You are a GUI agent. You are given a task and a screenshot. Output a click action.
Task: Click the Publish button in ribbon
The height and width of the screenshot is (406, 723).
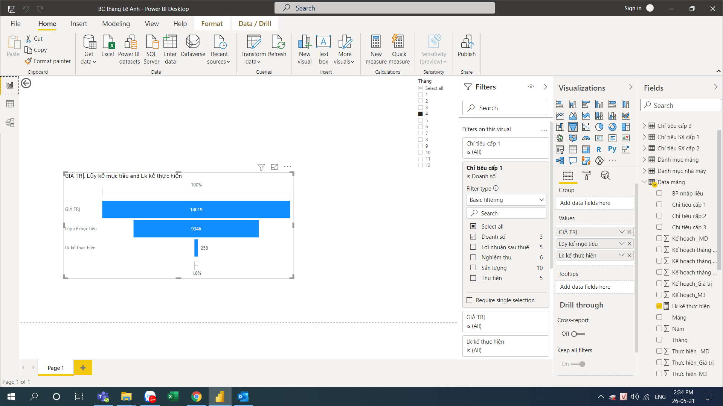click(x=467, y=46)
